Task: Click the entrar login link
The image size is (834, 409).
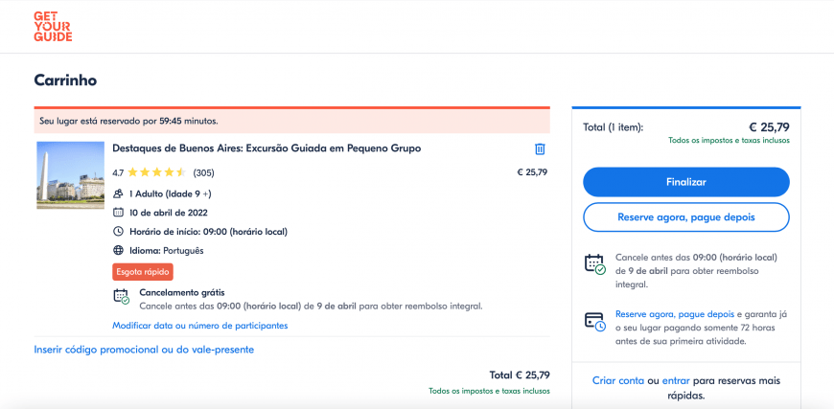Action: point(676,380)
